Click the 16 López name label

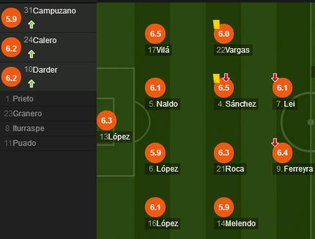point(163,224)
